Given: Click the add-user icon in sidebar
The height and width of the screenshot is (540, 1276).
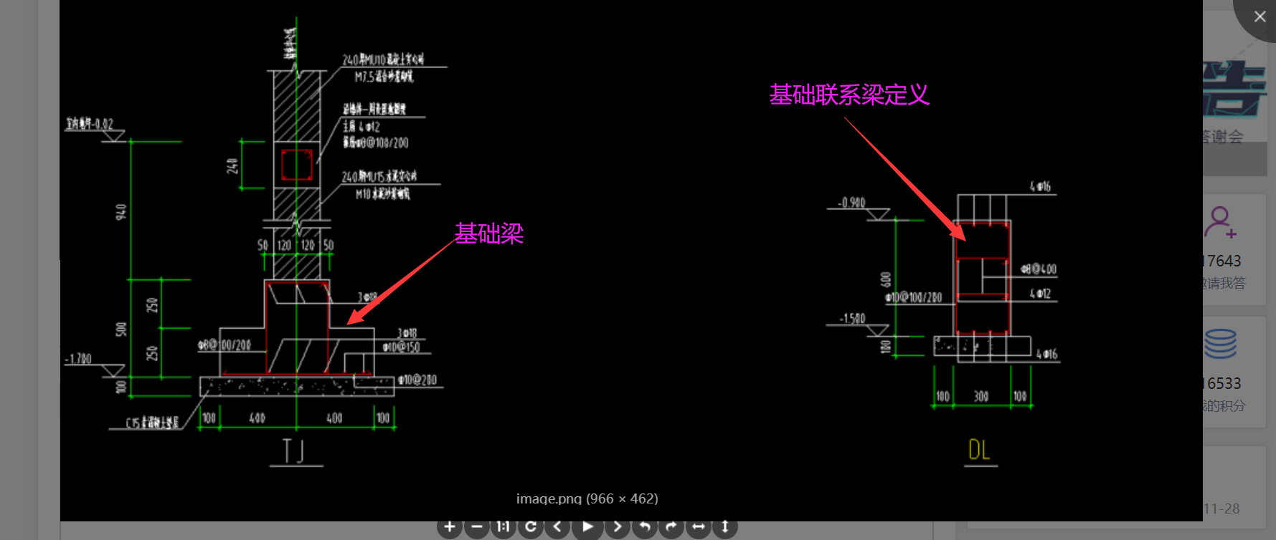Looking at the screenshot, I should (x=1220, y=223).
